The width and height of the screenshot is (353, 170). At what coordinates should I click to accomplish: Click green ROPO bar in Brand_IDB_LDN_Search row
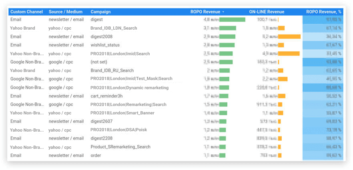[228, 28]
